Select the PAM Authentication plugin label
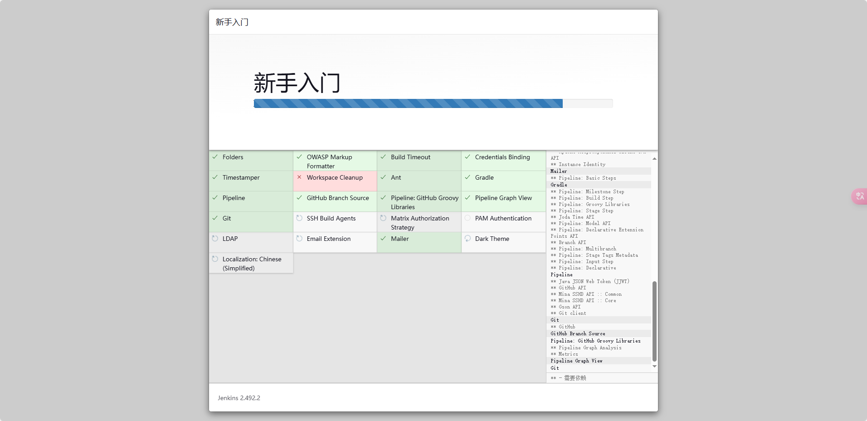This screenshot has height=421, width=867. tap(503, 218)
